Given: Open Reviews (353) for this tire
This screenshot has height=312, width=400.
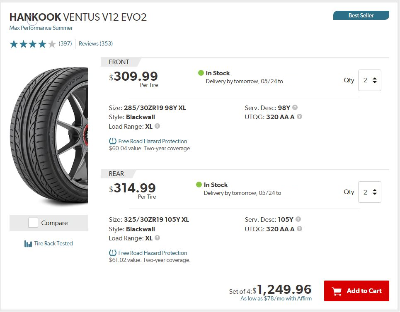Looking at the screenshot, I should point(96,43).
